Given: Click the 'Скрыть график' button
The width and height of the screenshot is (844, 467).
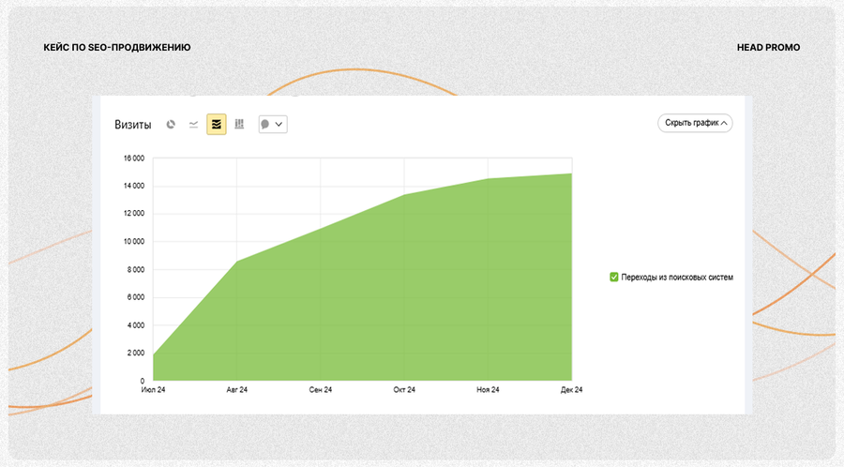Looking at the screenshot, I should tap(695, 123).
